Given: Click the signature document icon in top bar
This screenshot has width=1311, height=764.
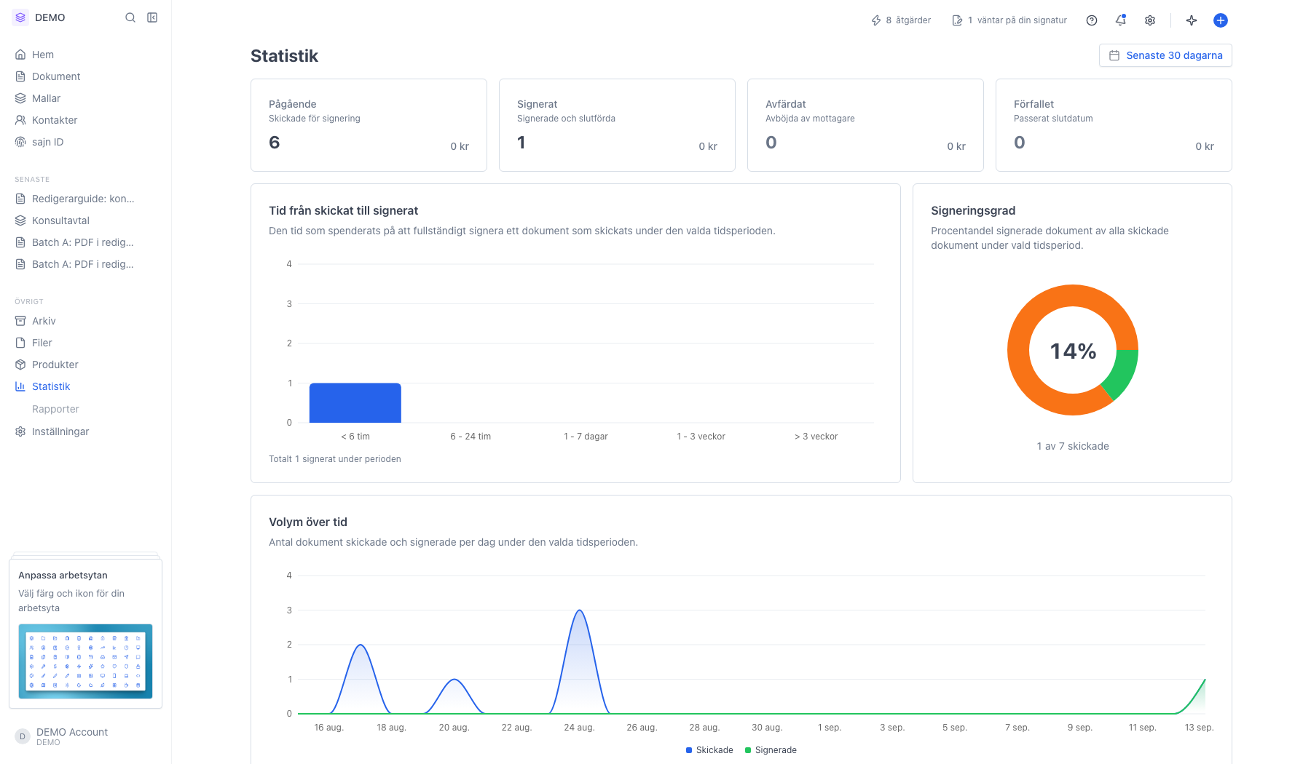Looking at the screenshot, I should (958, 20).
